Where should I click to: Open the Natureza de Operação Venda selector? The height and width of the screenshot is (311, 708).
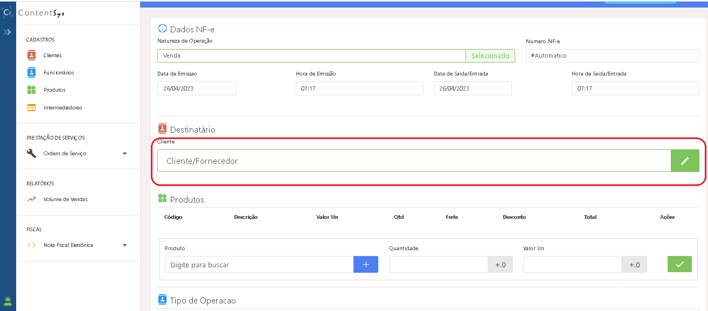point(311,56)
